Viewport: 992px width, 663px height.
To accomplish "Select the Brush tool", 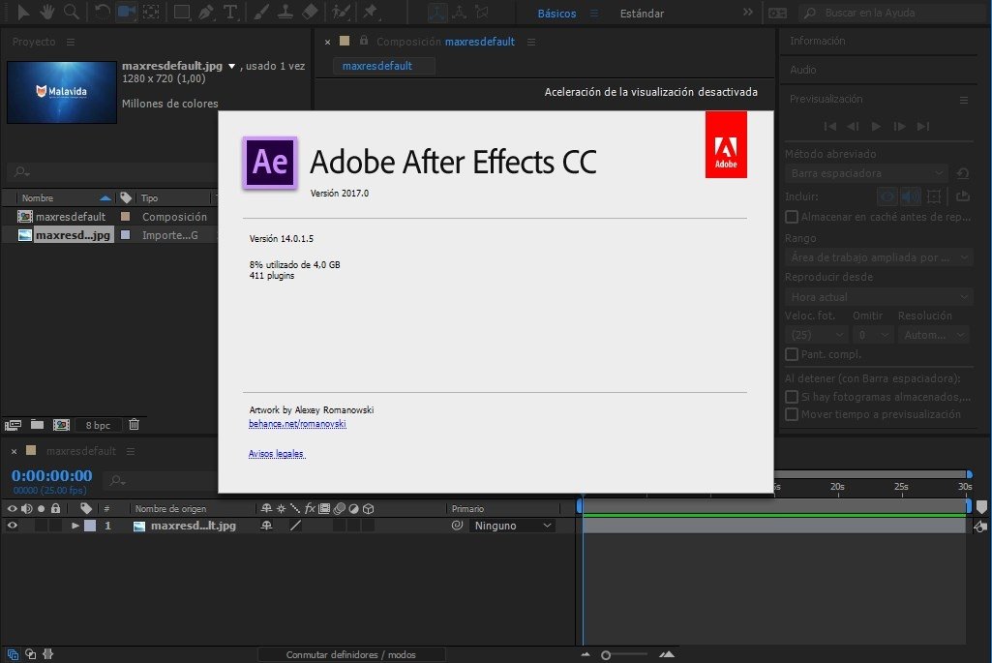I will [261, 12].
